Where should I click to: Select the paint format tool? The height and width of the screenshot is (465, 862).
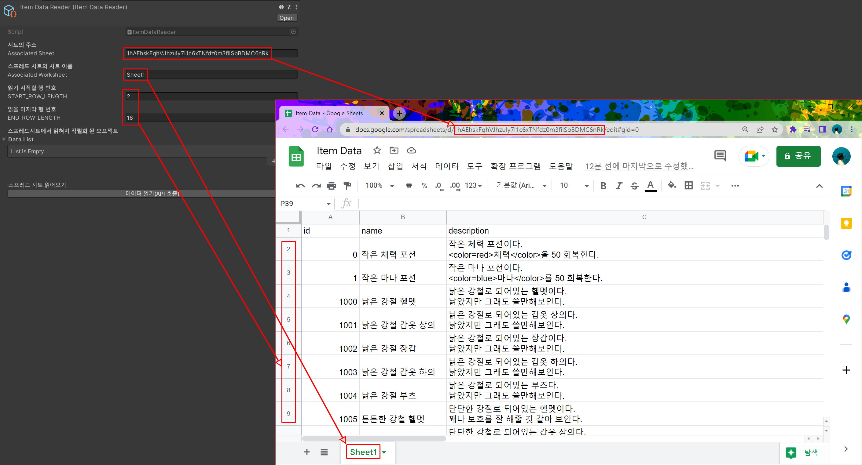click(348, 186)
